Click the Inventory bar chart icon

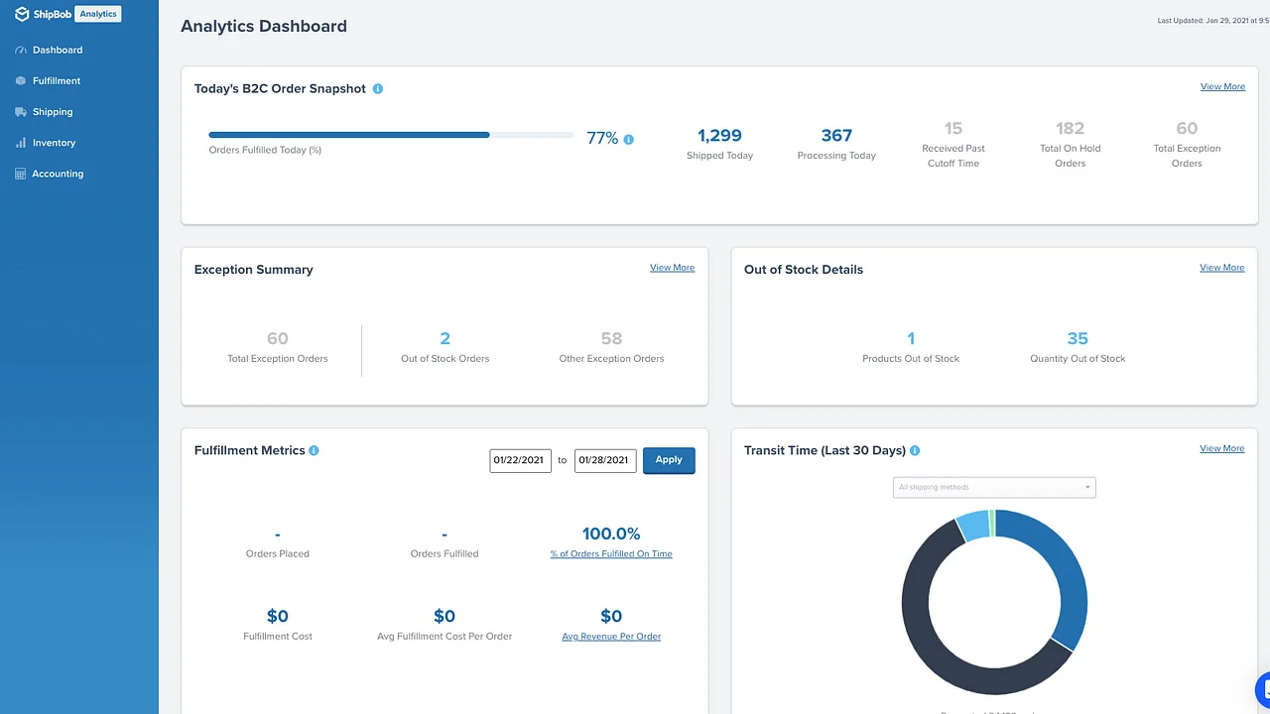[21, 143]
